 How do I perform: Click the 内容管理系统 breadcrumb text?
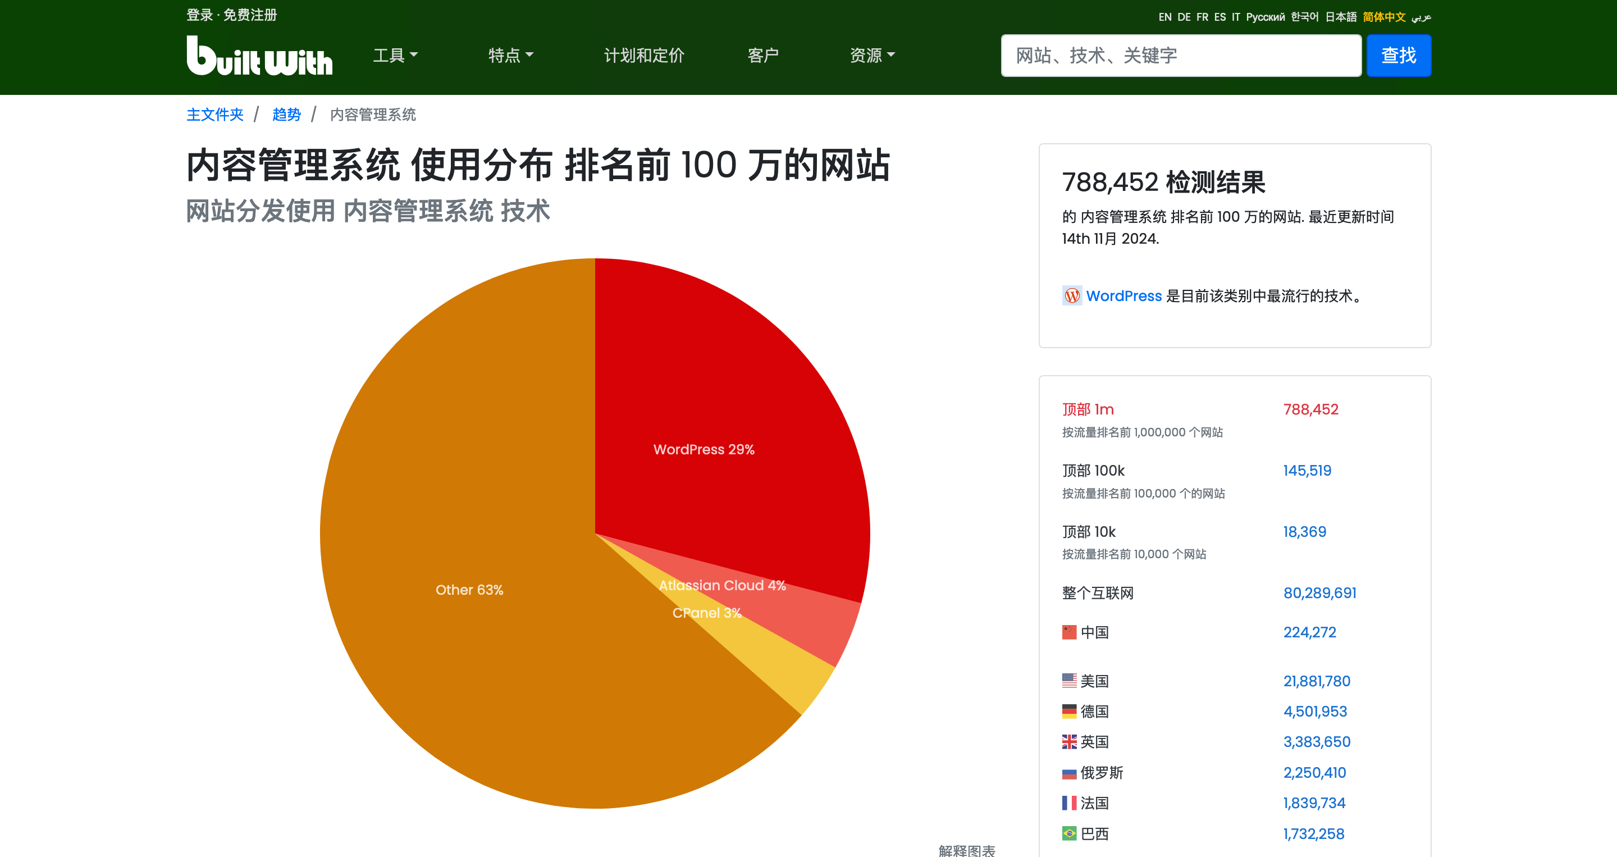tap(373, 114)
